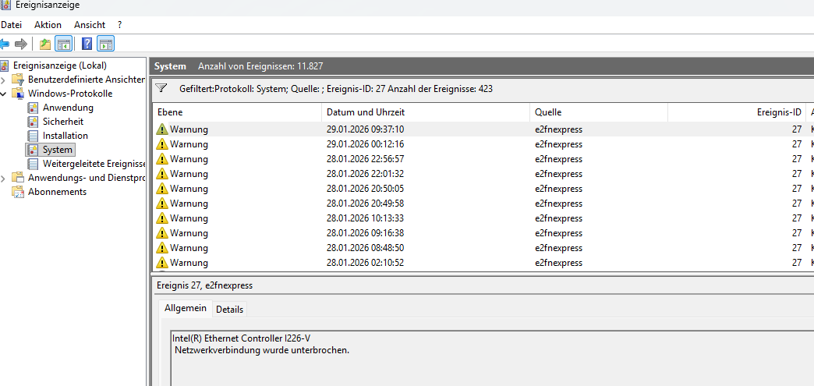
Task: Click the Forward arrow toolbar icon
Action: (21, 44)
